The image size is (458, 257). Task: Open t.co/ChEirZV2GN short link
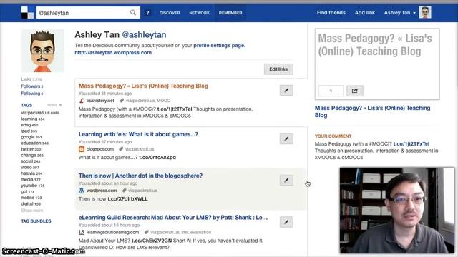[x=152, y=241]
